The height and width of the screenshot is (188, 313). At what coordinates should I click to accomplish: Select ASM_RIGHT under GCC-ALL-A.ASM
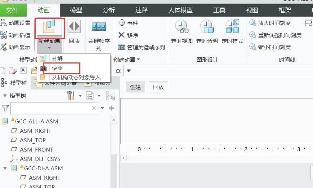point(36,131)
